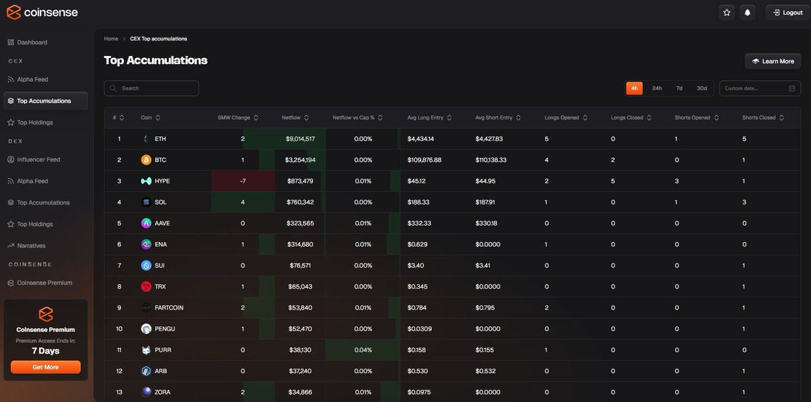Sort table by Longs Closed
811x402 pixels.
(x=632, y=117)
